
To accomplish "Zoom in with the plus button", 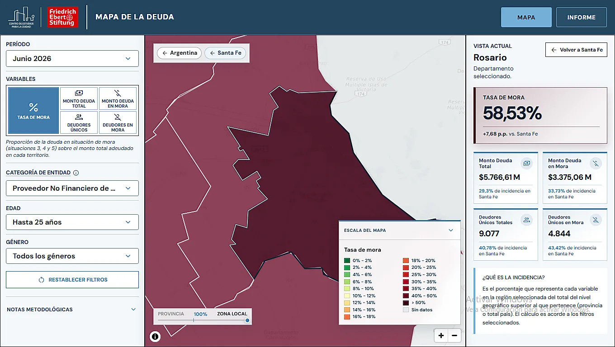I will (x=441, y=336).
